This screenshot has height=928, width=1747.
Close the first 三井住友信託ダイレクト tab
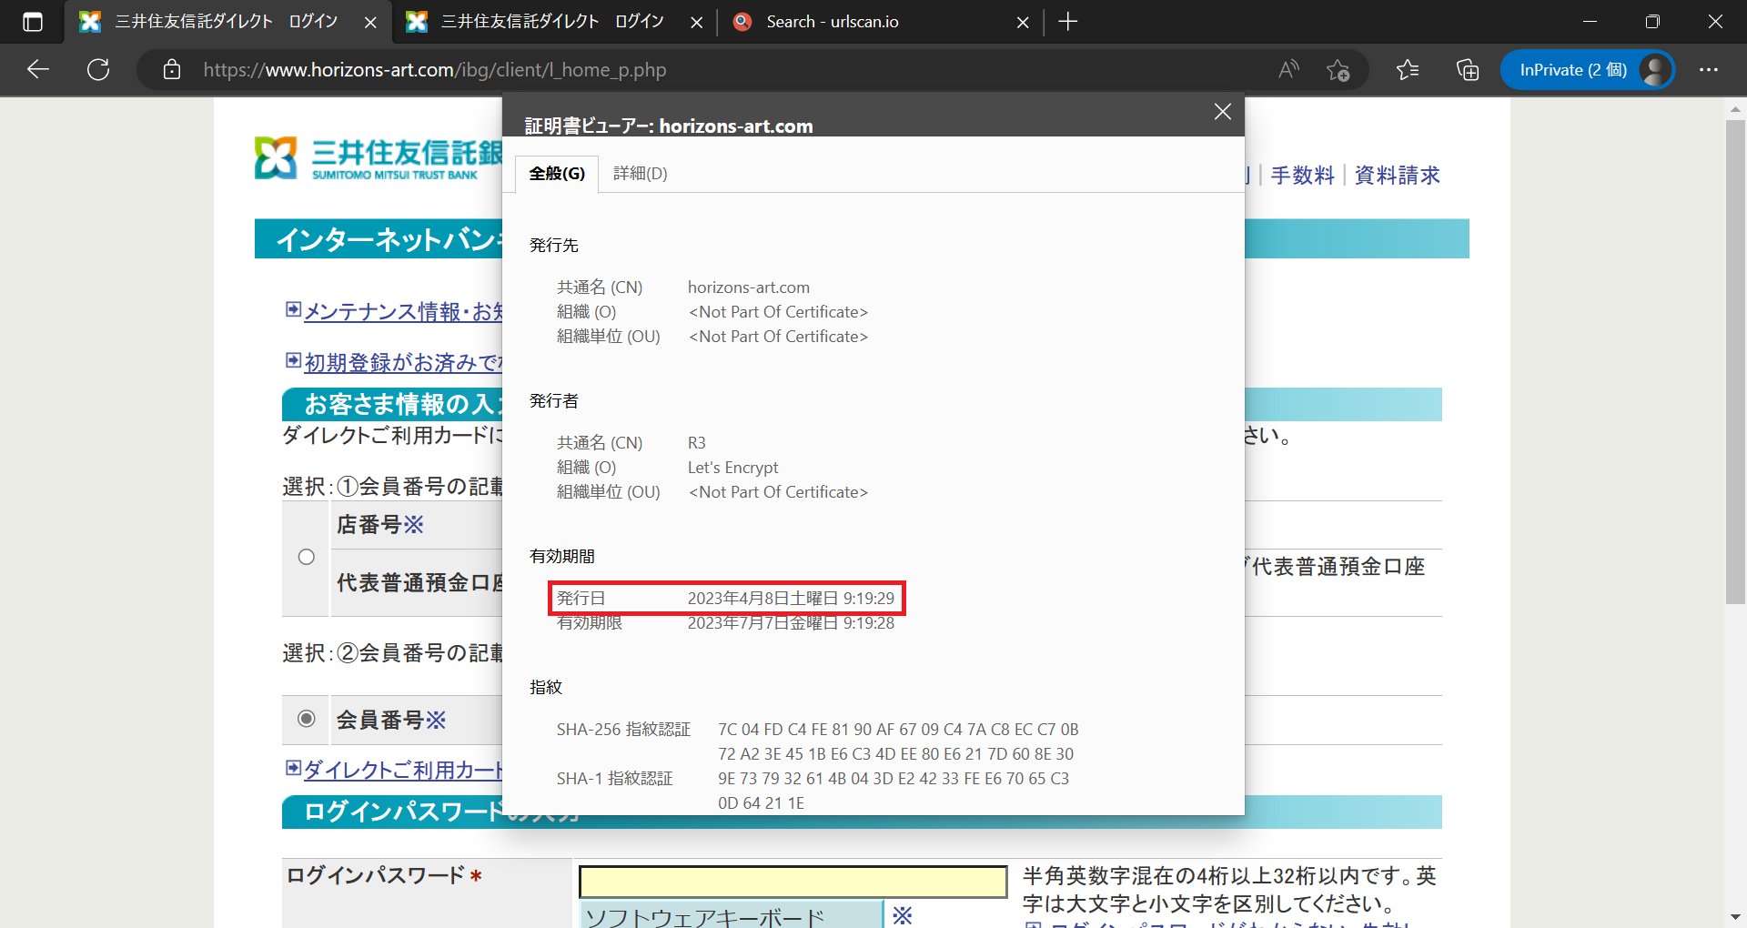[370, 23]
